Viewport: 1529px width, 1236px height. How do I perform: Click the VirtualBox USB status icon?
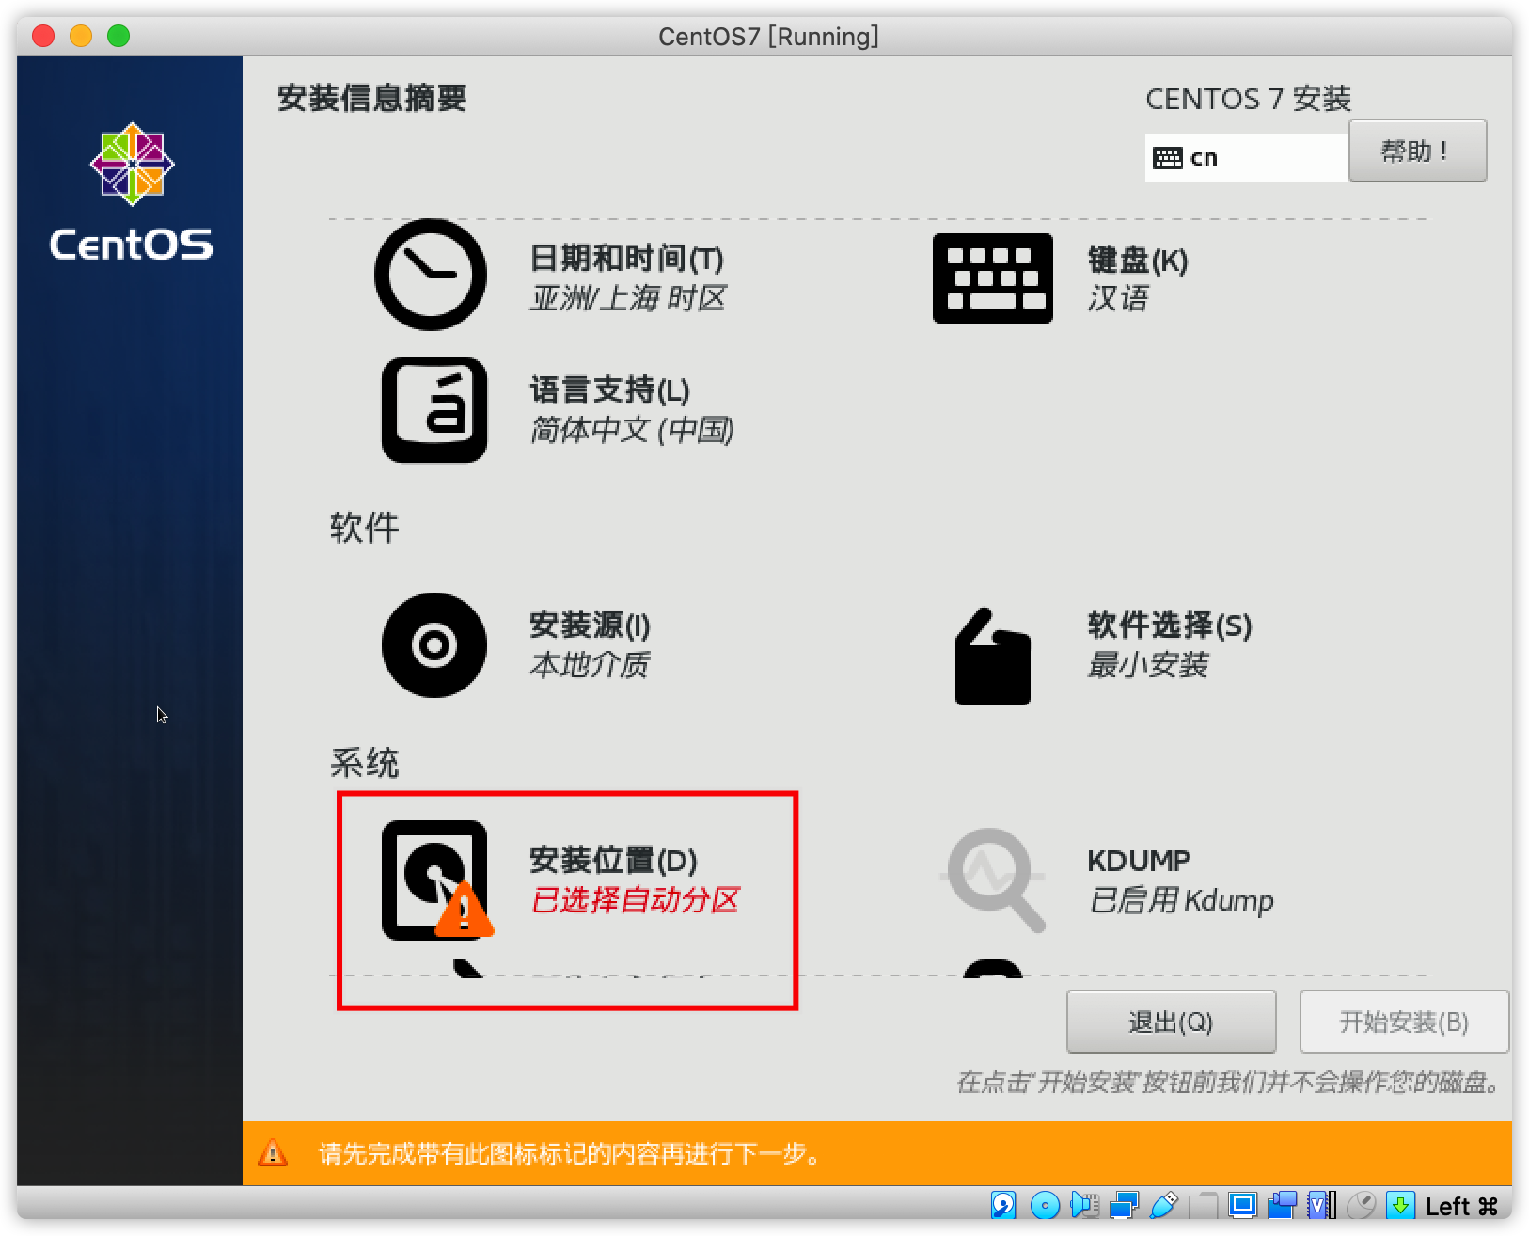1163,1205
